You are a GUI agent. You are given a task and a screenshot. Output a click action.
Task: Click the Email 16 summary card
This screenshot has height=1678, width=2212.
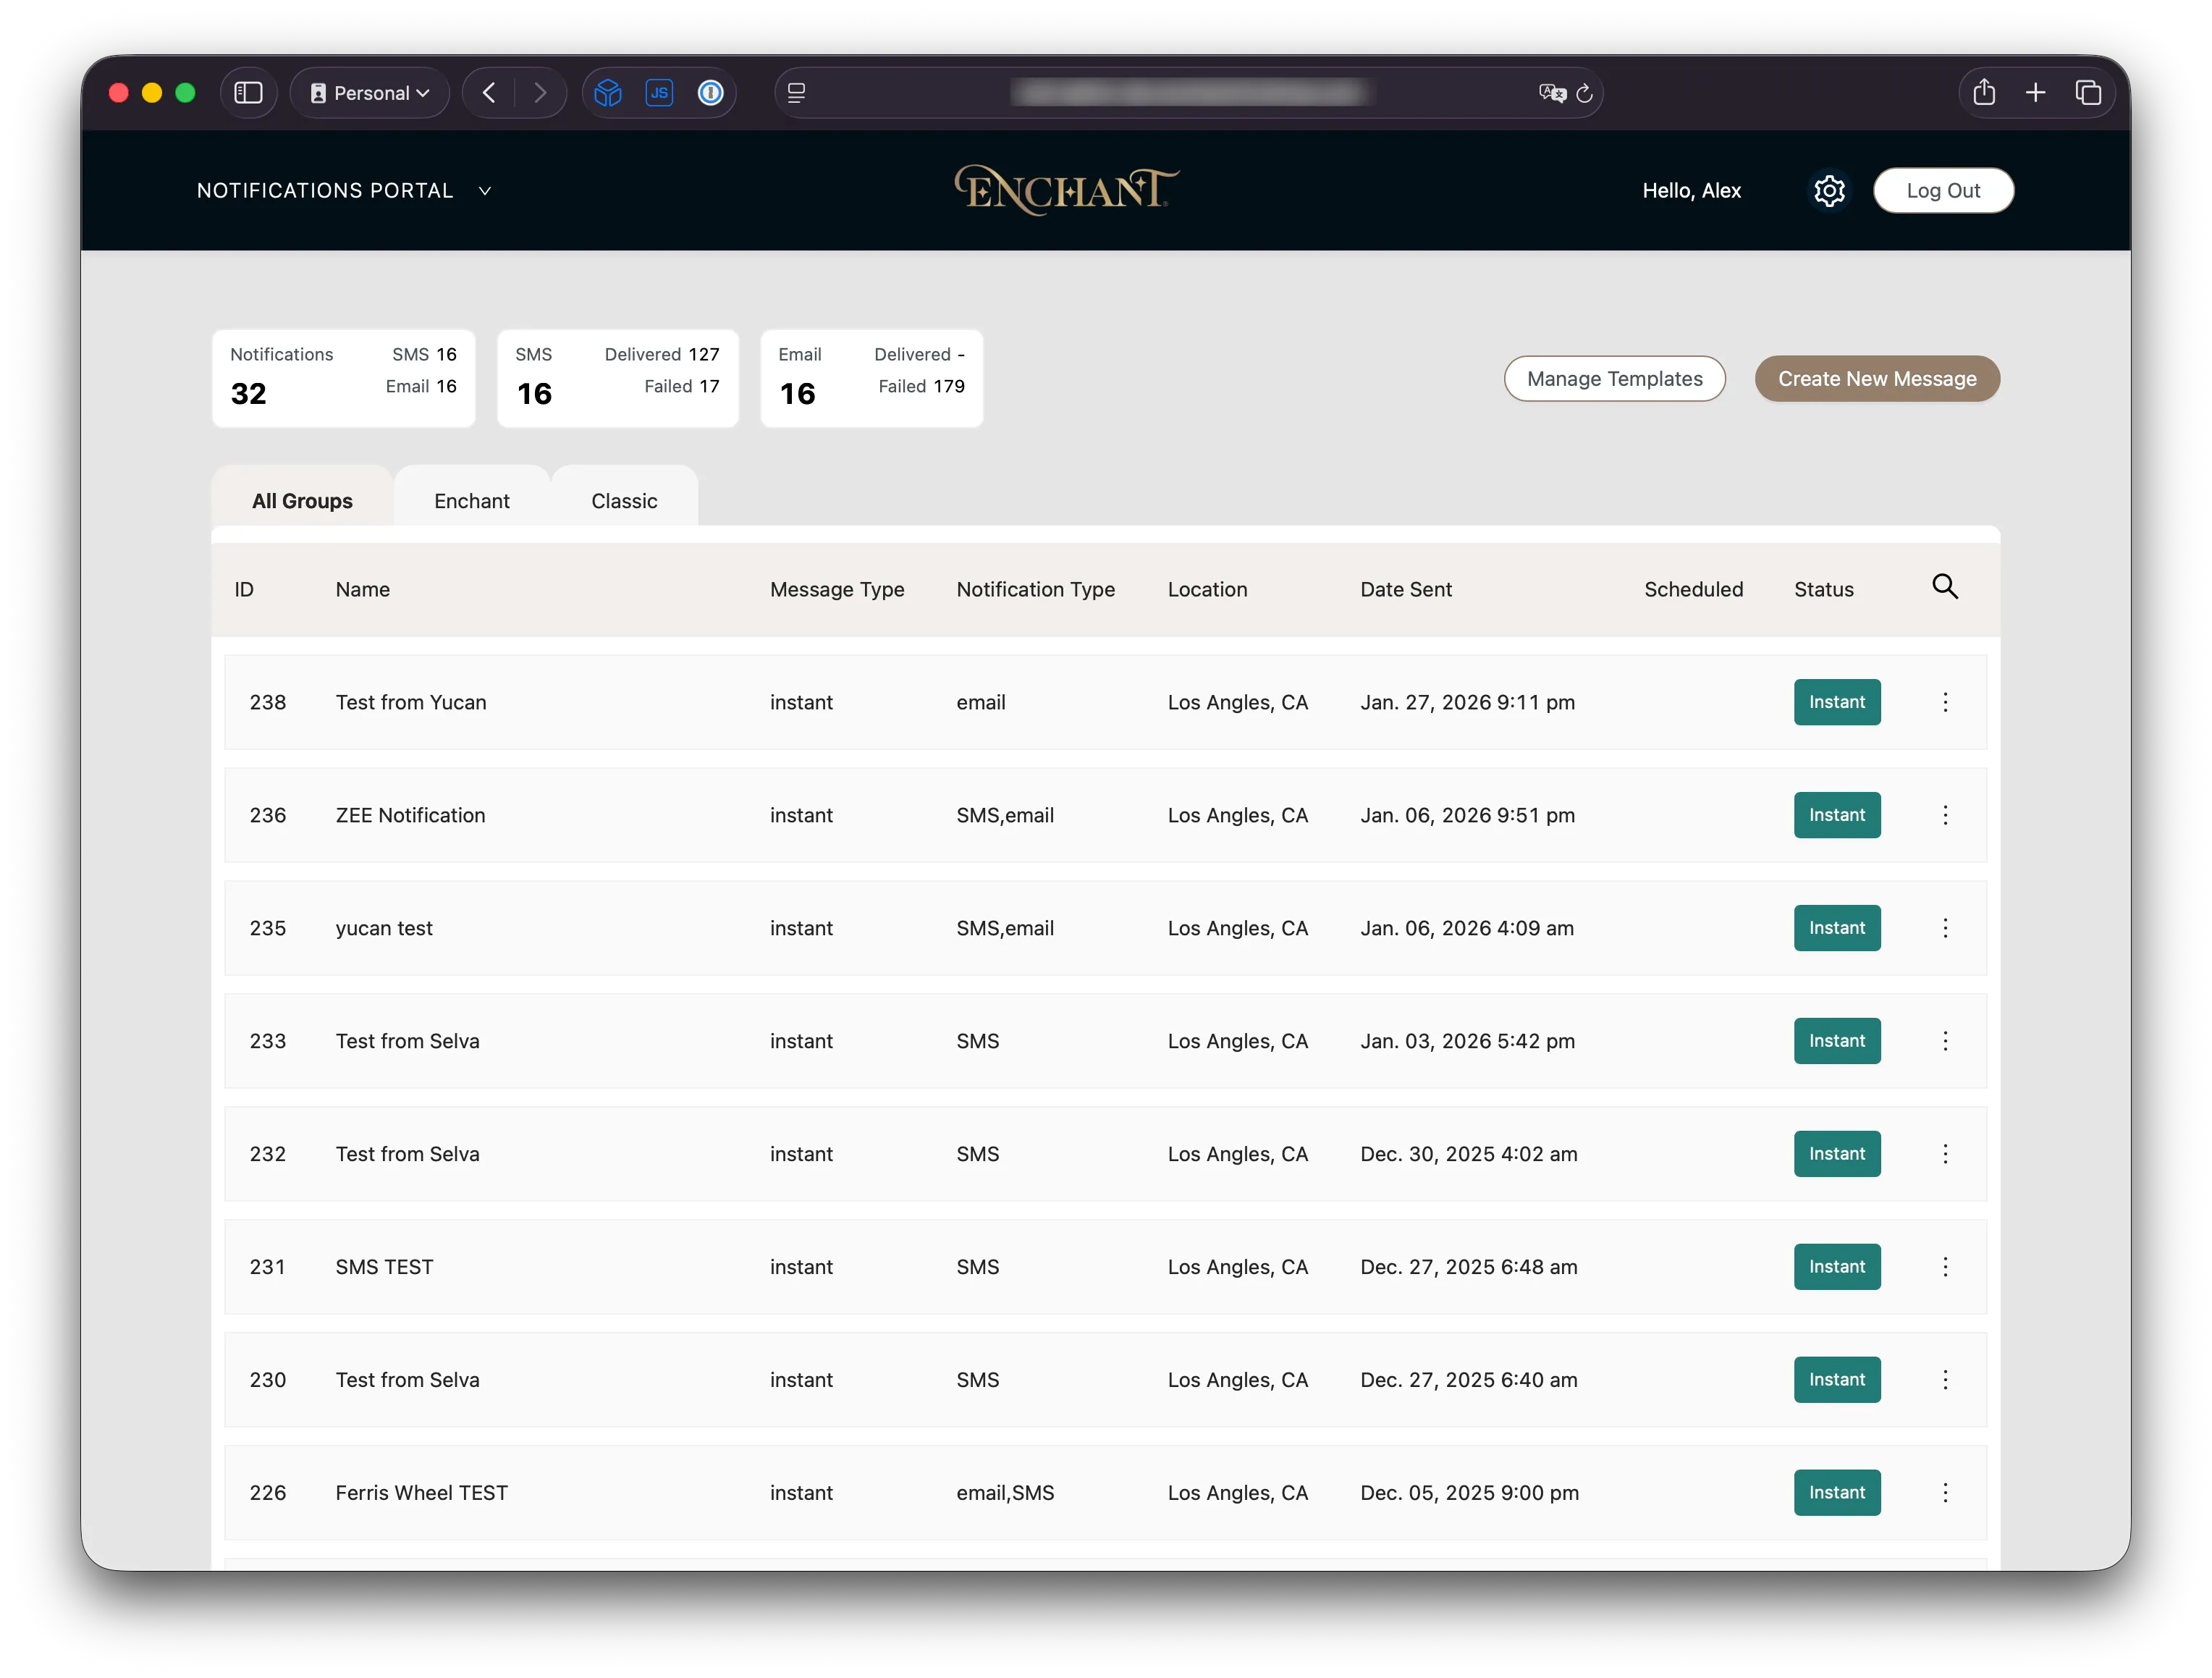coord(871,379)
